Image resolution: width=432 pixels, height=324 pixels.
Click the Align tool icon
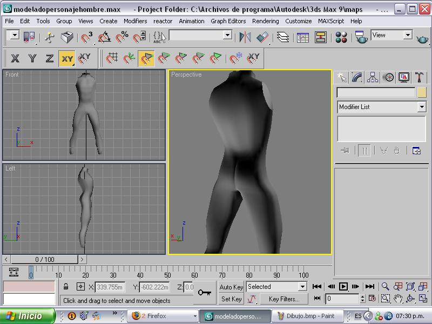(x=262, y=37)
